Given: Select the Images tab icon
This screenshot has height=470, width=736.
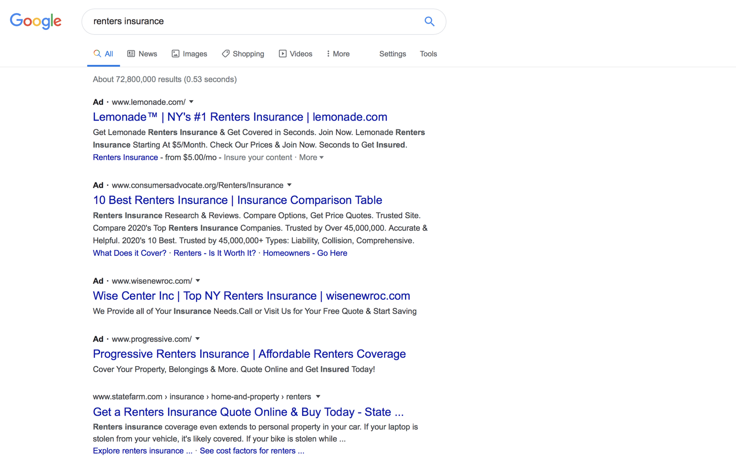Looking at the screenshot, I should coord(176,54).
